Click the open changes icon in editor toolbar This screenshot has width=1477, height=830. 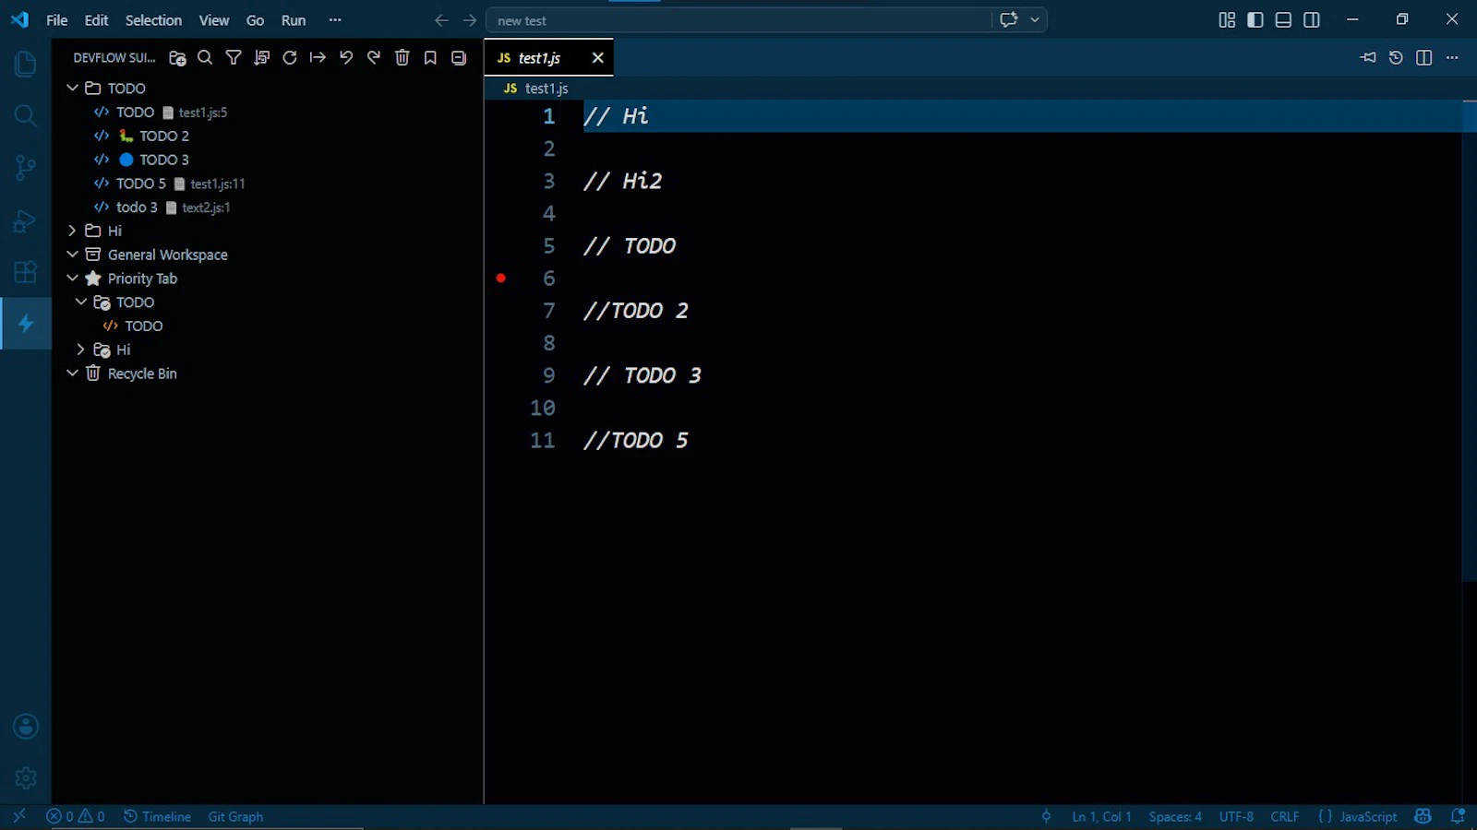[x=1368, y=58]
